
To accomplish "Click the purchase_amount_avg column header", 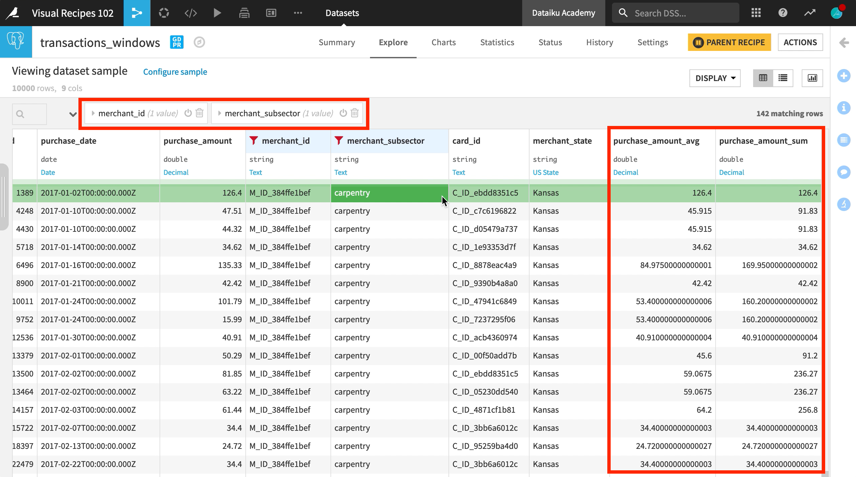I will (x=656, y=141).
